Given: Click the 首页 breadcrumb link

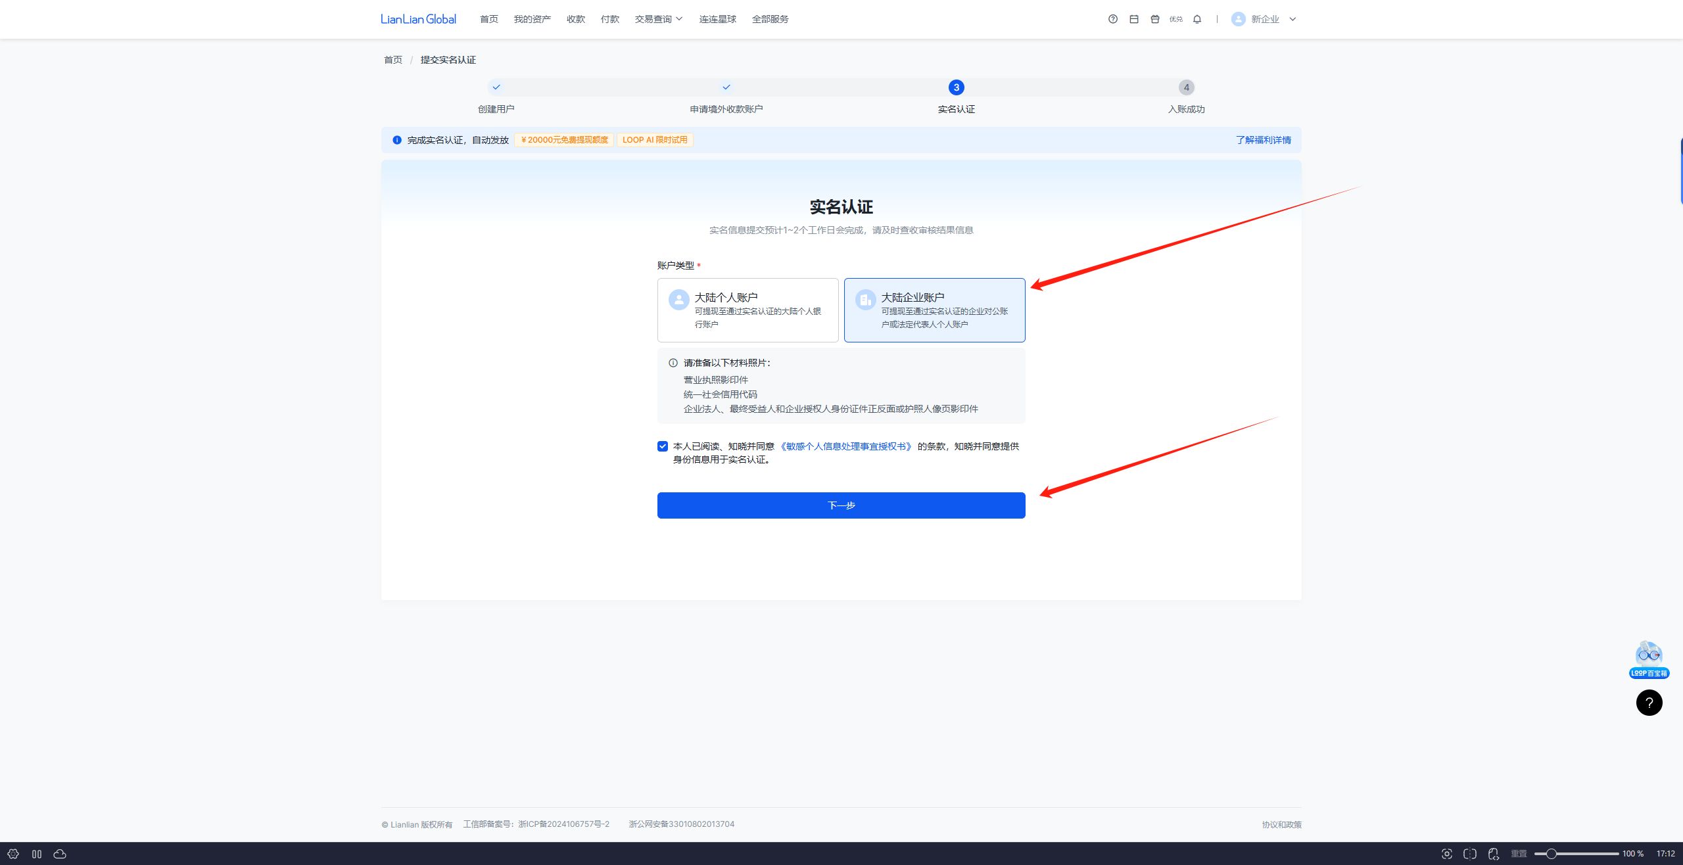Looking at the screenshot, I should (393, 60).
